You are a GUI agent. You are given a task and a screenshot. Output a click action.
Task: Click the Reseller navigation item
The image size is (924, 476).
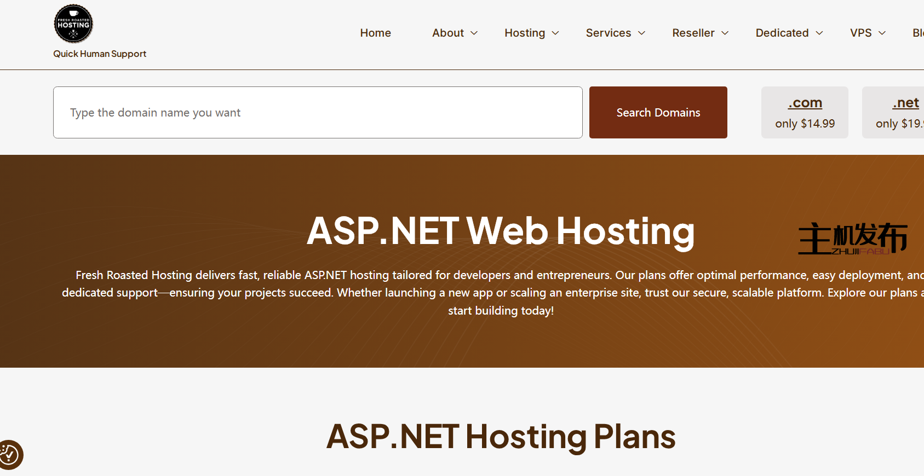(693, 33)
